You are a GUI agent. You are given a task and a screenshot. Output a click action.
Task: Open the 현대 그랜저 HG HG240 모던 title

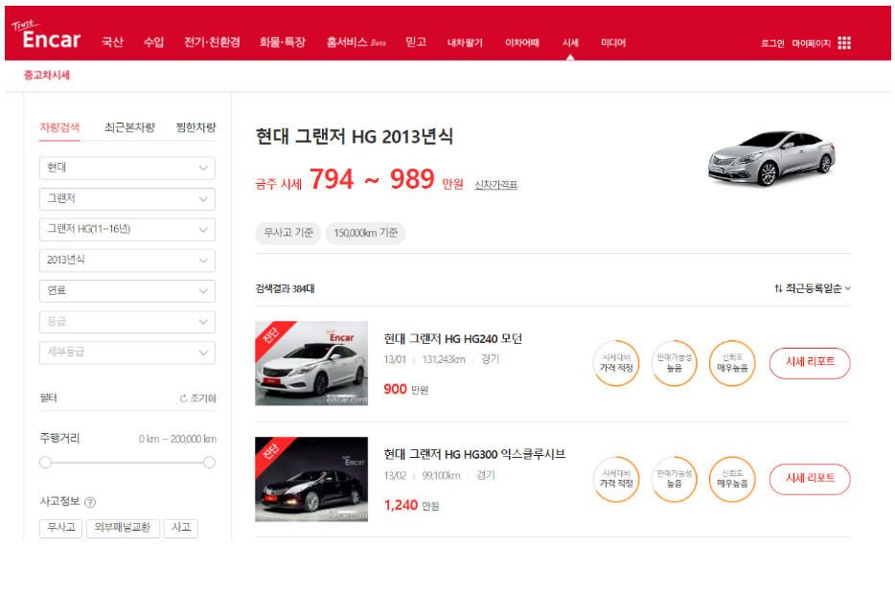(452, 338)
